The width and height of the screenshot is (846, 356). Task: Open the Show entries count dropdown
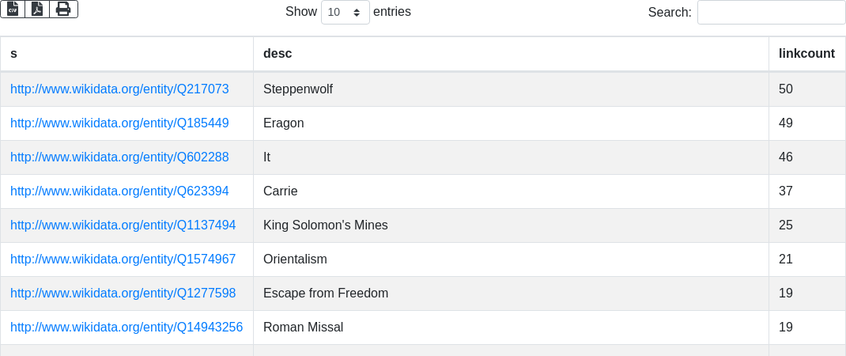346,12
